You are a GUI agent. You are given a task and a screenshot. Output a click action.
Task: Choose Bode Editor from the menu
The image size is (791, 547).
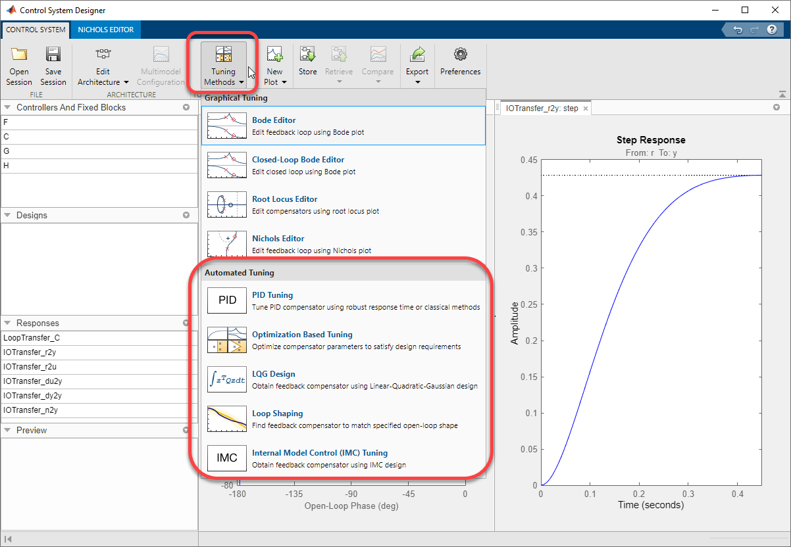point(344,126)
